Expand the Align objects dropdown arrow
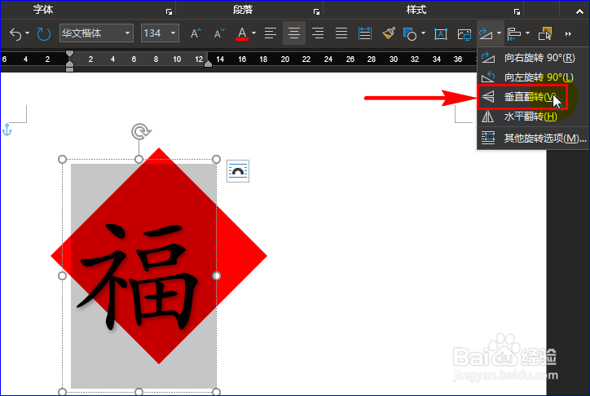 [527, 33]
